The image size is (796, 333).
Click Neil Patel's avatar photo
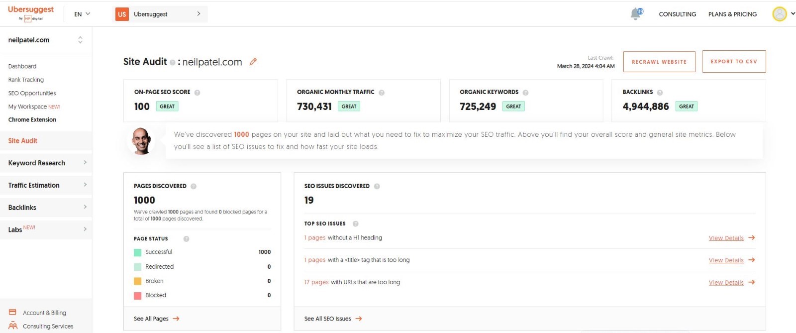(x=142, y=141)
